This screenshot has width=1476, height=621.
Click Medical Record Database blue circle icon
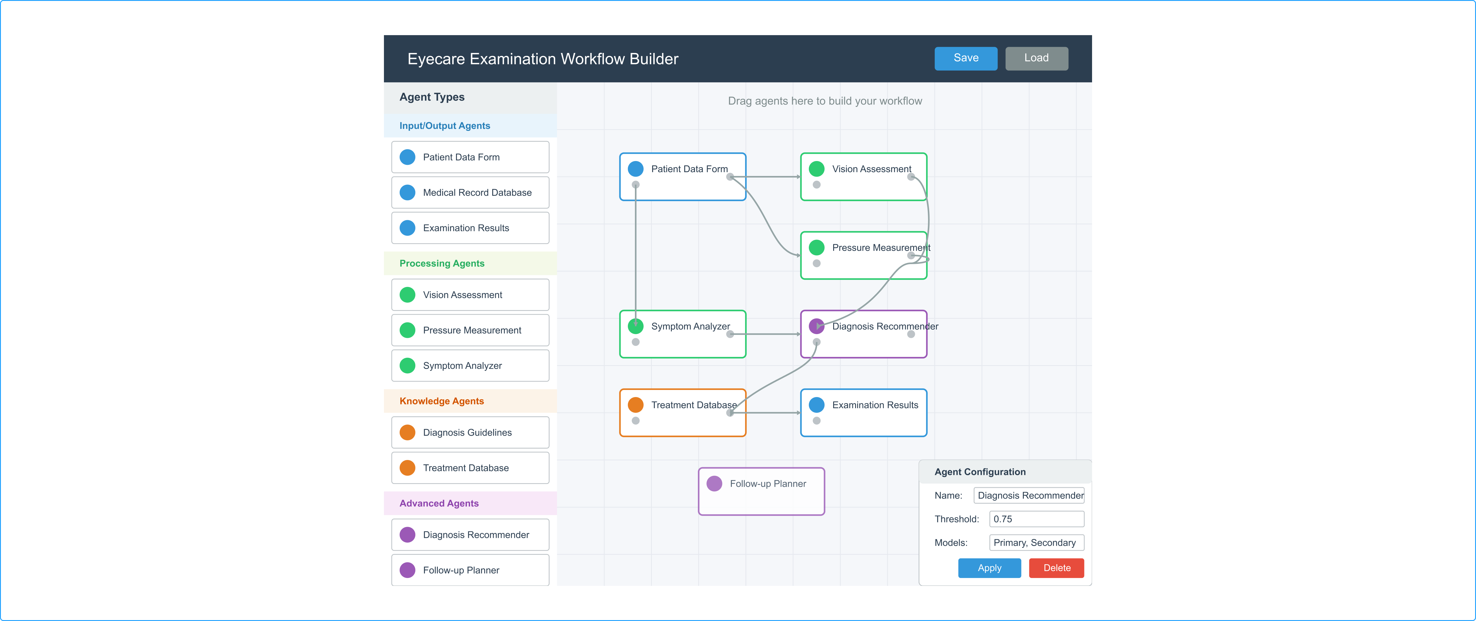pos(407,192)
